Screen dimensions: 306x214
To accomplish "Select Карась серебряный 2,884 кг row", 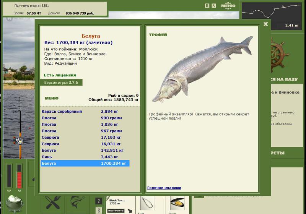I will pyautogui.click(x=85, y=112).
